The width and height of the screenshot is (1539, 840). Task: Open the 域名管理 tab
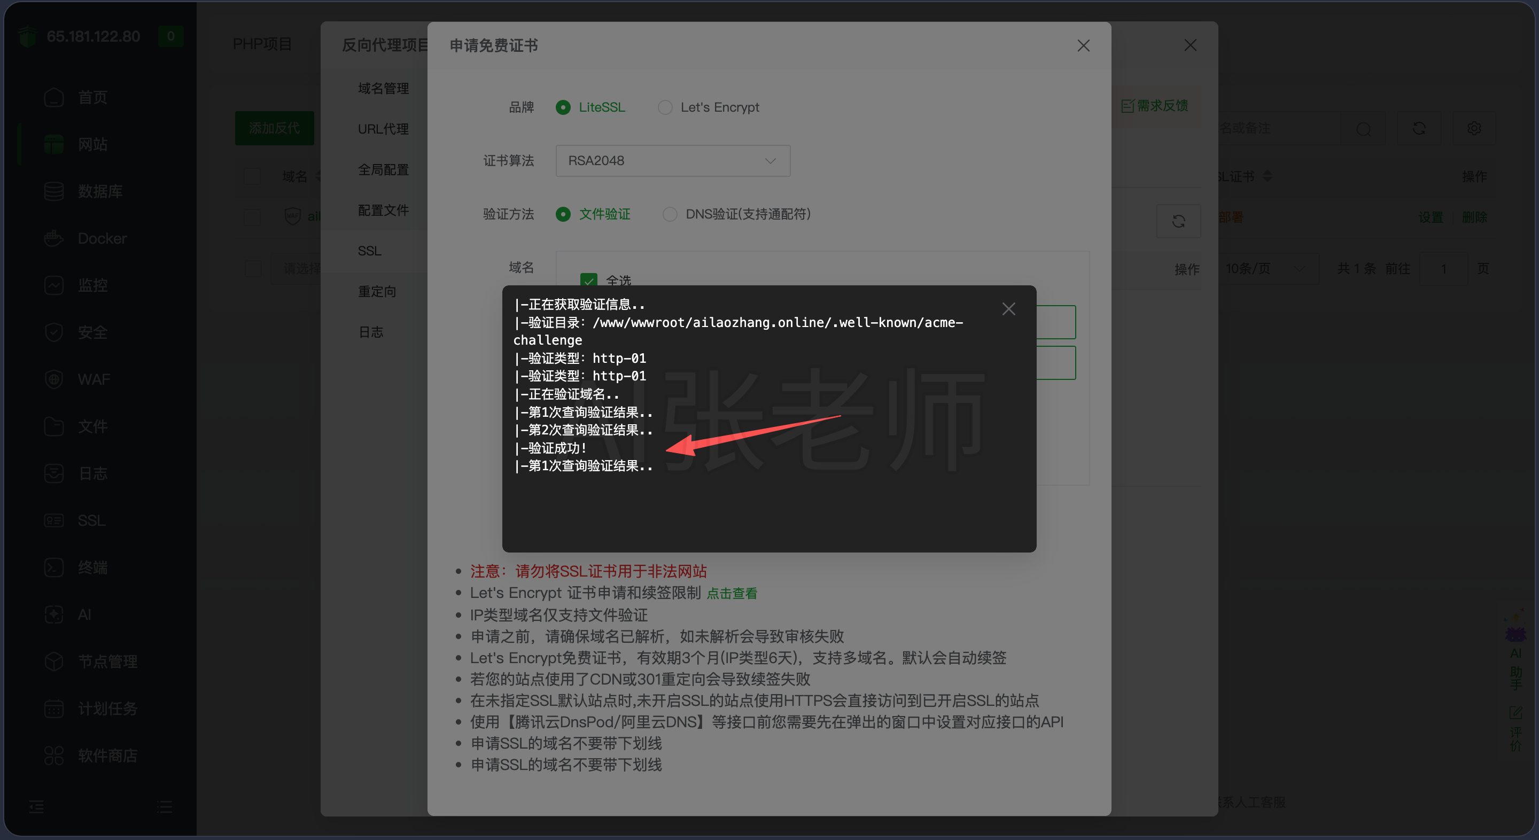tap(383, 88)
